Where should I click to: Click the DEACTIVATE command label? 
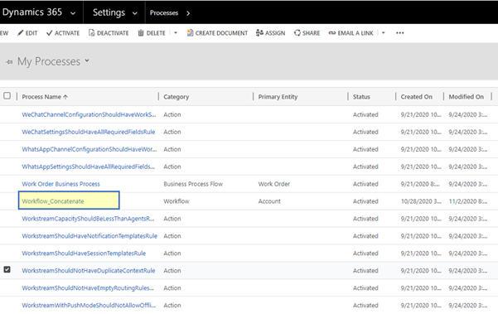(113, 33)
